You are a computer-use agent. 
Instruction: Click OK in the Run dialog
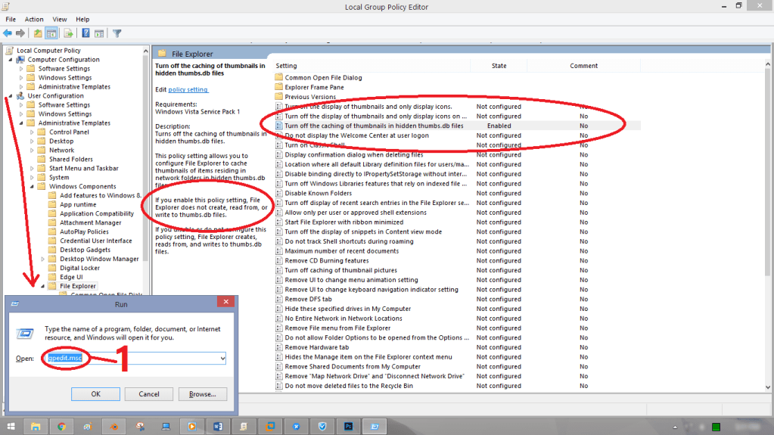[95, 393]
